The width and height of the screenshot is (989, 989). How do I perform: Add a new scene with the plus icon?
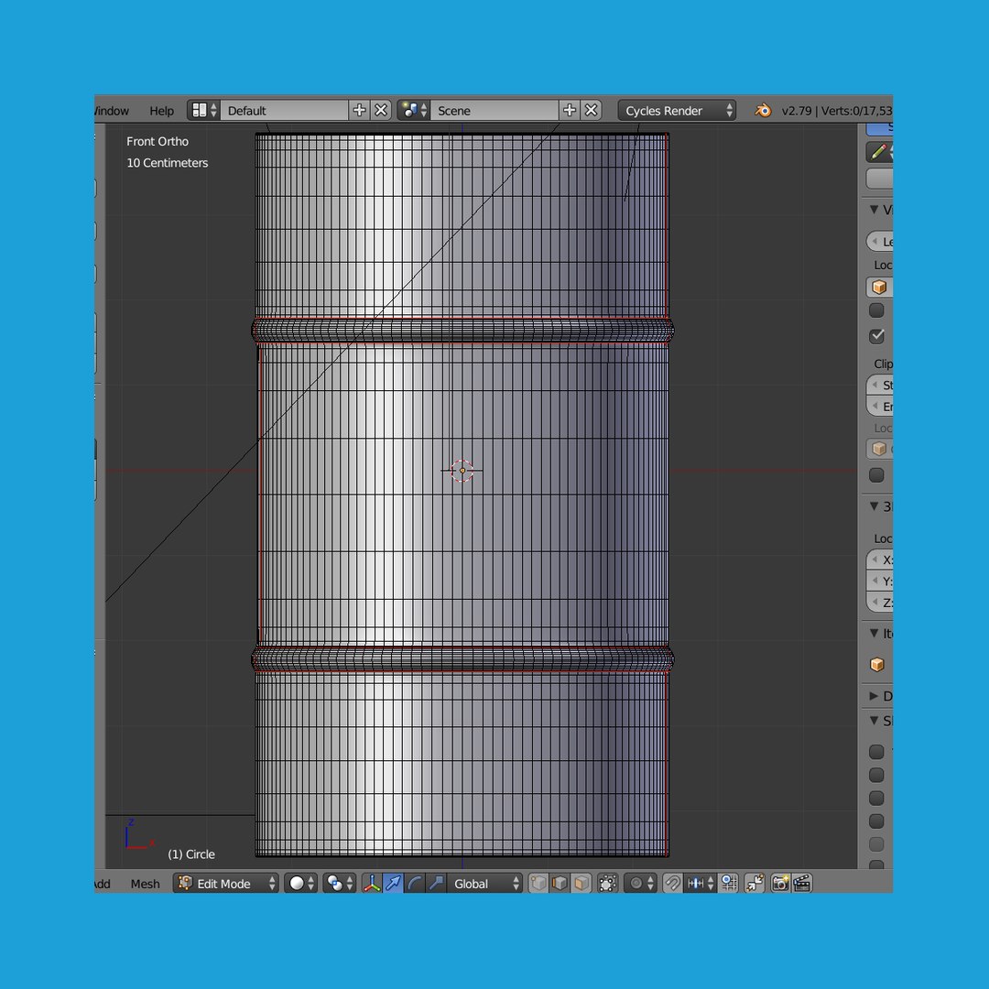(x=570, y=111)
